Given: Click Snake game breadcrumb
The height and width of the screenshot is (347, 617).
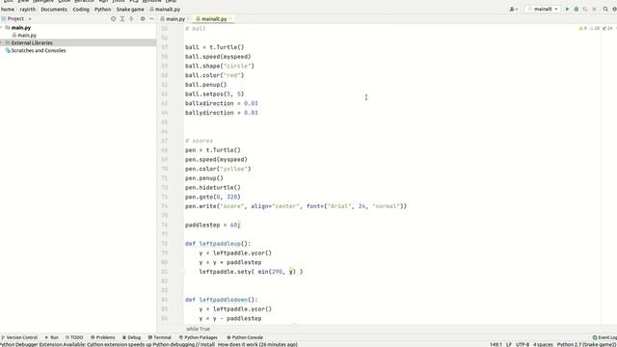Looking at the screenshot, I should point(130,9).
